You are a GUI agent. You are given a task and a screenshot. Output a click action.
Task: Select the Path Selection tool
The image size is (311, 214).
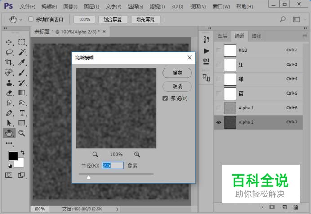tap(9, 123)
